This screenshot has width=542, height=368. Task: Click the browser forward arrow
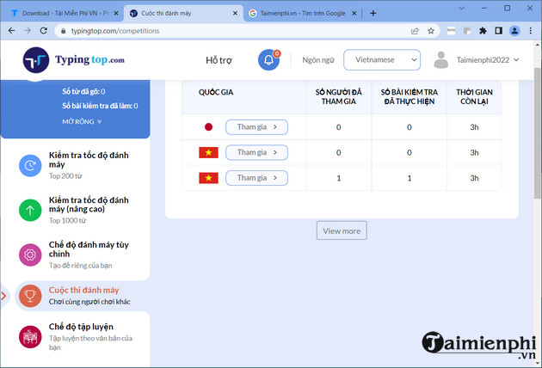[x=28, y=31]
